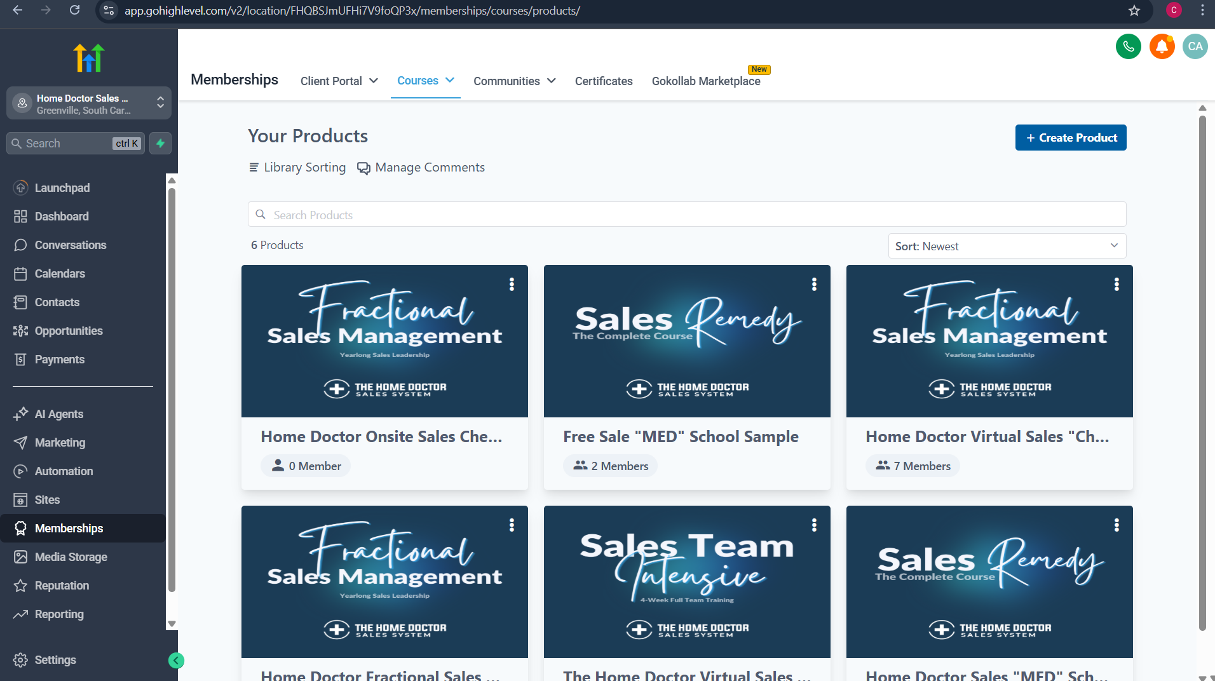The width and height of the screenshot is (1215, 681).
Task: Click the Launchpad sidebar icon
Action: point(21,187)
